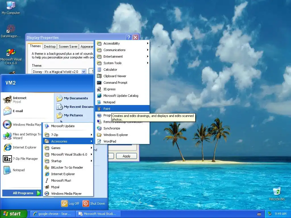Click the system tray clock

point(280,214)
